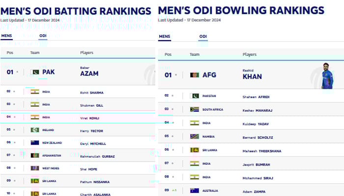Image resolution: width=344 pixels, height=196 pixels.
Task: Click the green rank-up arrow on Zampa's row
Action: coord(173,190)
